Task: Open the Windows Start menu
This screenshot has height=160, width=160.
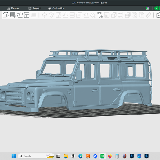Action: [x=14, y=156]
